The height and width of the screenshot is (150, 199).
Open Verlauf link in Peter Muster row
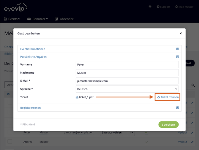[182, 132]
